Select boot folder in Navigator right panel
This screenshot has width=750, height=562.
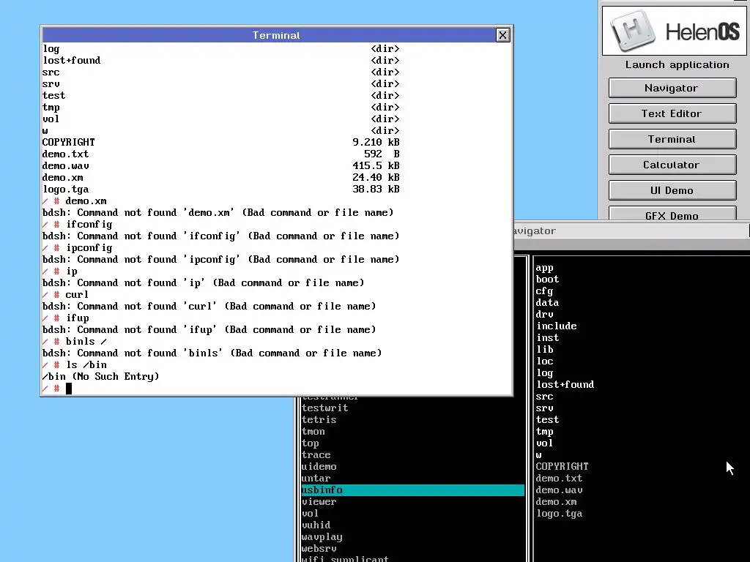(547, 279)
